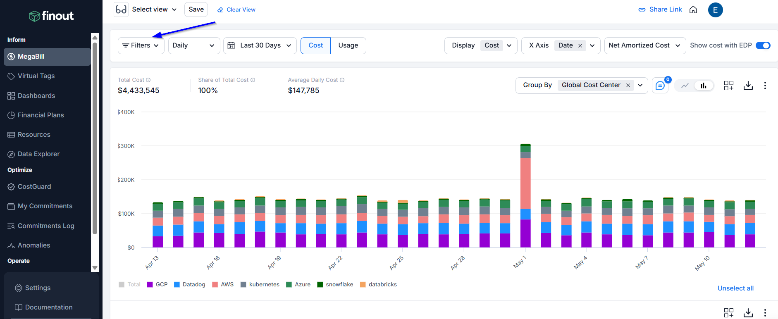
Task: Toggle Show cost with EDP switch
Action: click(x=763, y=45)
